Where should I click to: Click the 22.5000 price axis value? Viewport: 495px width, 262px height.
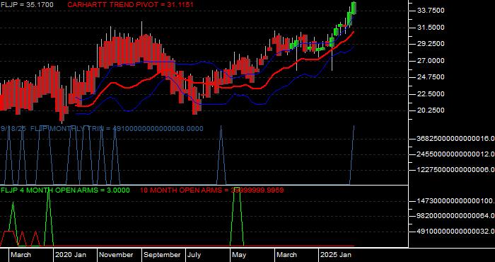tap(431, 94)
